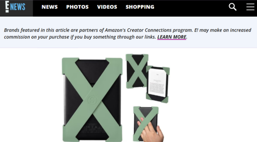The image size is (257, 142).
Task: Click the regulatory print on Kindle's back
Action: point(93,128)
